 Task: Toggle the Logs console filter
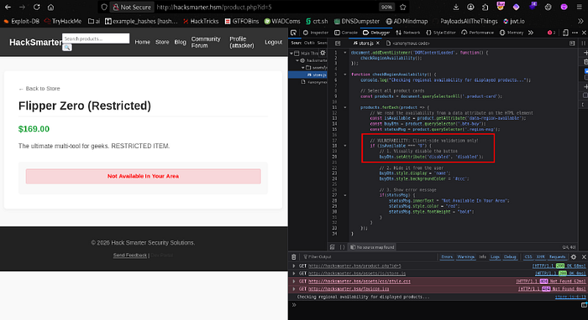click(495, 257)
